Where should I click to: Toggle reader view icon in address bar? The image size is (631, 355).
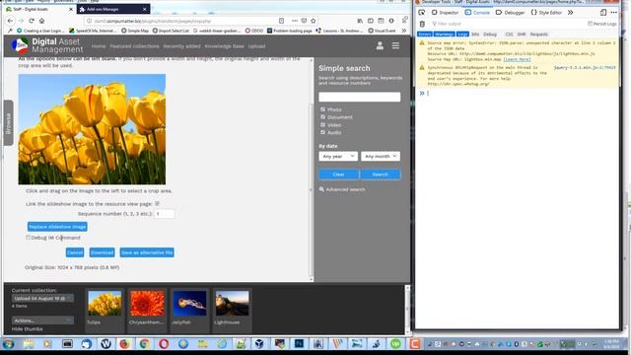[x=281, y=21]
